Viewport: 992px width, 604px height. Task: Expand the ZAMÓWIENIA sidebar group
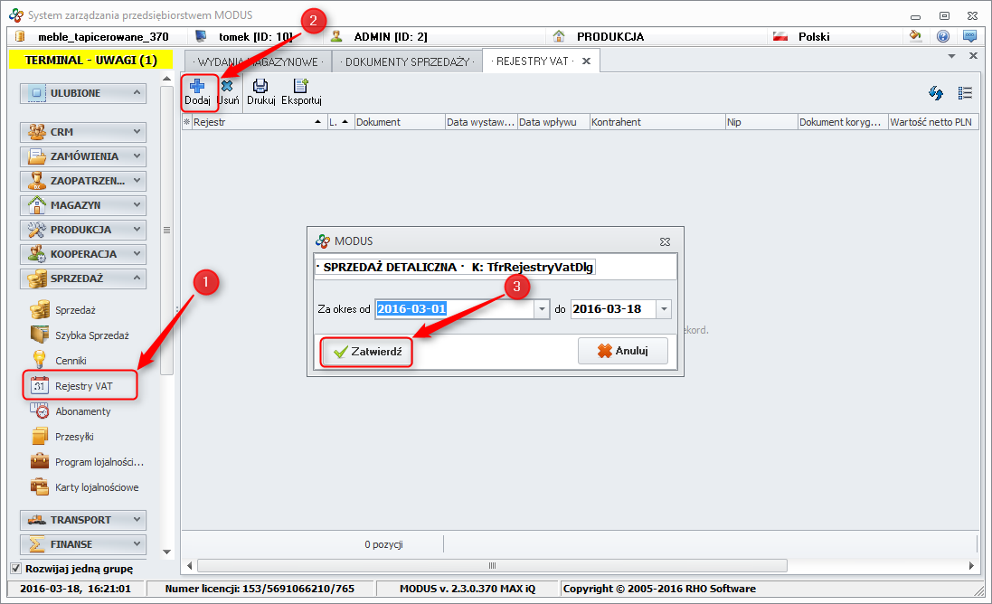pos(83,156)
